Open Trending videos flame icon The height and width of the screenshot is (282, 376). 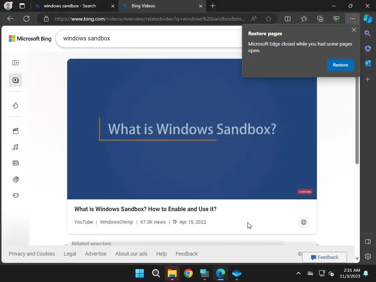point(15,105)
